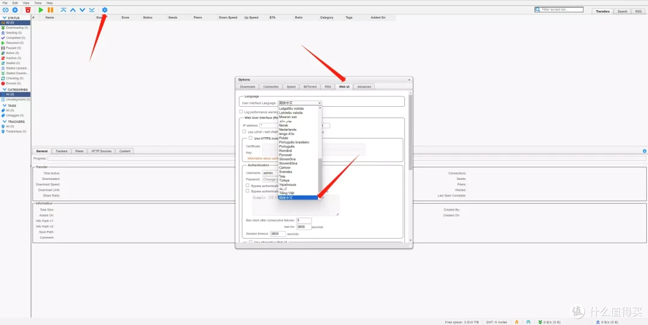Click the Move down queue arrow icon
The image size is (648, 325).
(82, 10)
